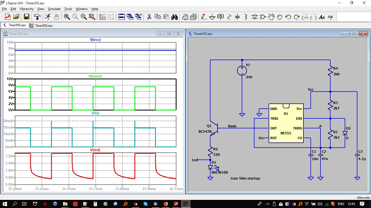Open the Action Center notifications icon

point(362,204)
